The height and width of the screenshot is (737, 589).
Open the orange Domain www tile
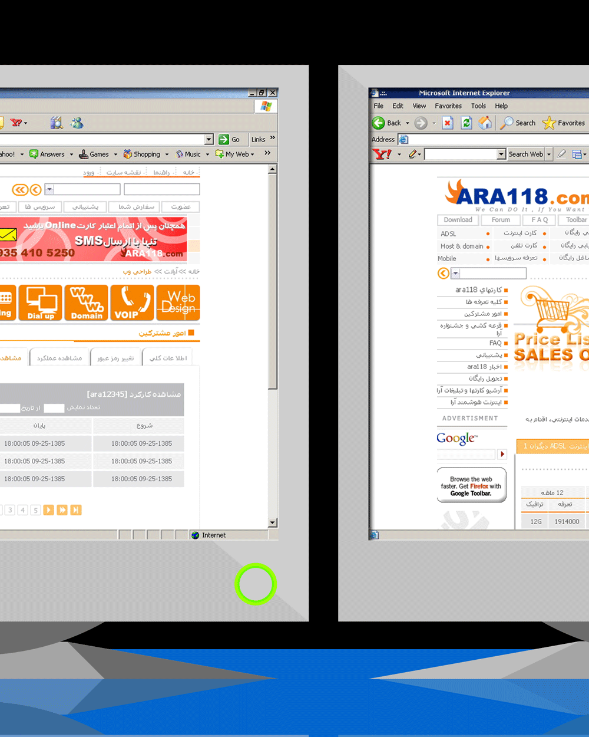[x=87, y=302]
